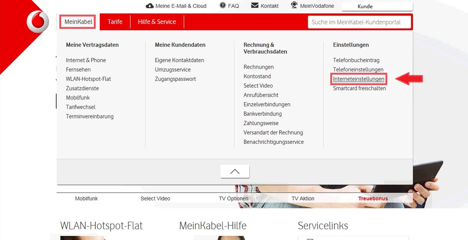Open Zugangspasswort entry

point(175,79)
